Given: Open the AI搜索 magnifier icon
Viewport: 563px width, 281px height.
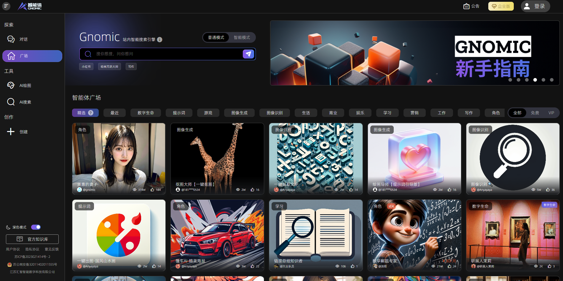Looking at the screenshot, I should pos(11,102).
